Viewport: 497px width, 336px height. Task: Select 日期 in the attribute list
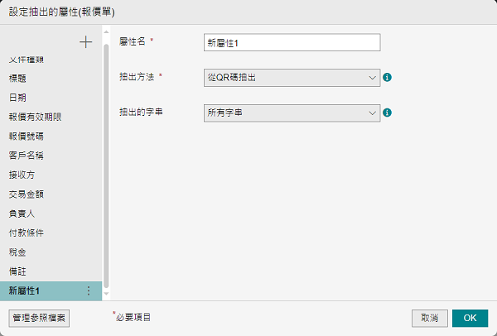click(x=18, y=98)
